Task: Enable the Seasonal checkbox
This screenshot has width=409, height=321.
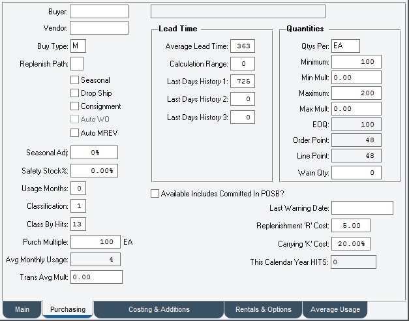Action: (75, 80)
